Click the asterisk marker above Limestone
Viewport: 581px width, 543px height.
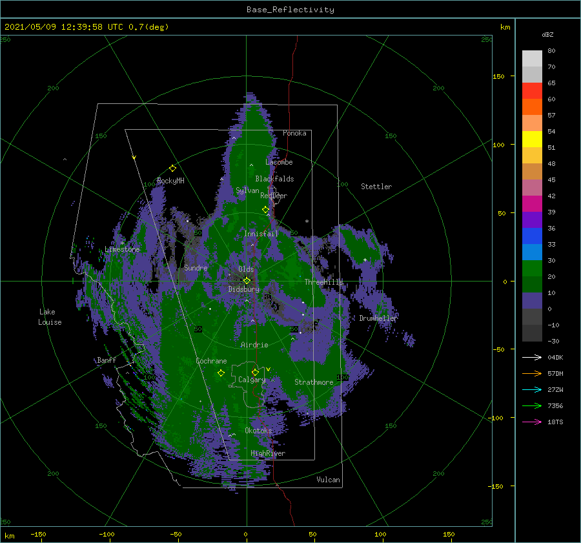point(122,243)
